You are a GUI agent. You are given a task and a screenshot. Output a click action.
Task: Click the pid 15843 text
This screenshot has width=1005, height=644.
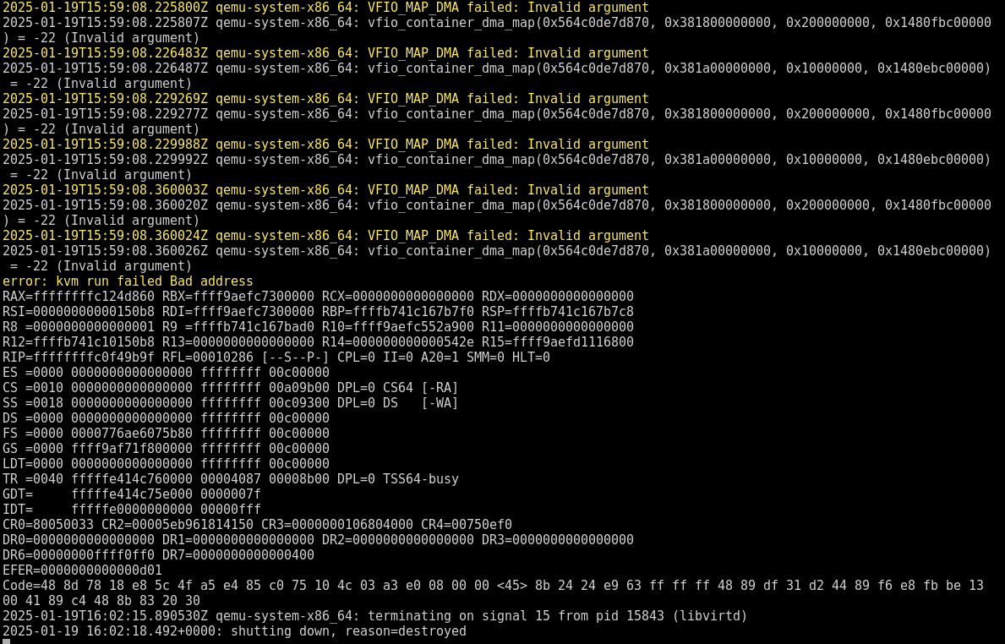click(630, 616)
